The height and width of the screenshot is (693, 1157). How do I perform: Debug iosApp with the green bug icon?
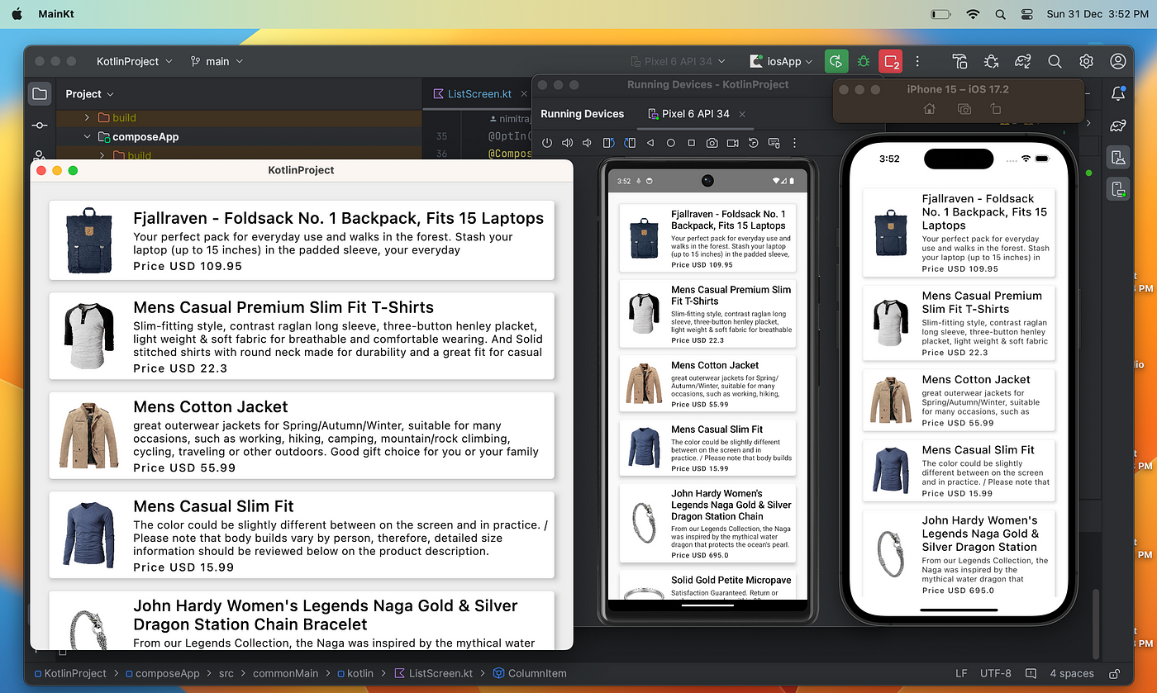[864, 61]
